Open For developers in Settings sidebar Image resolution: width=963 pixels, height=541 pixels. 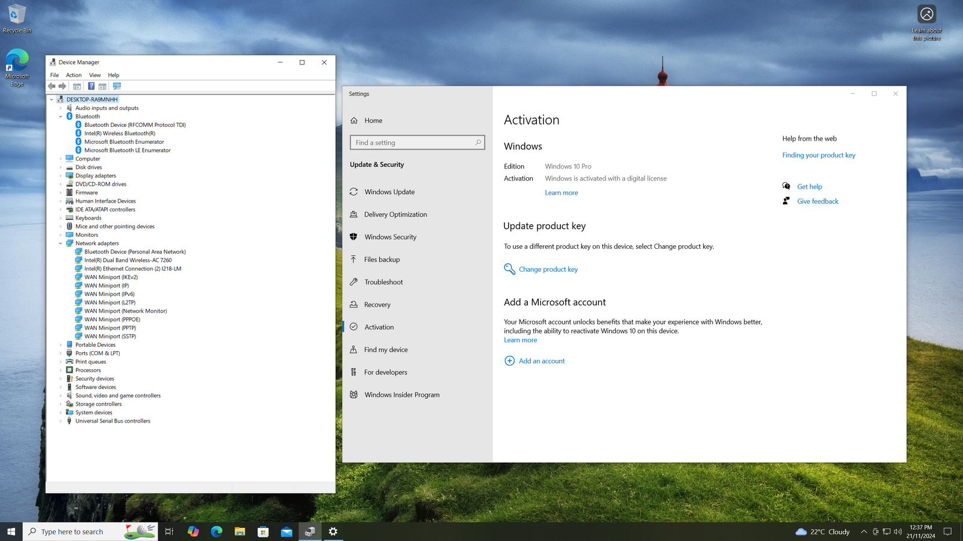point(385,372)
